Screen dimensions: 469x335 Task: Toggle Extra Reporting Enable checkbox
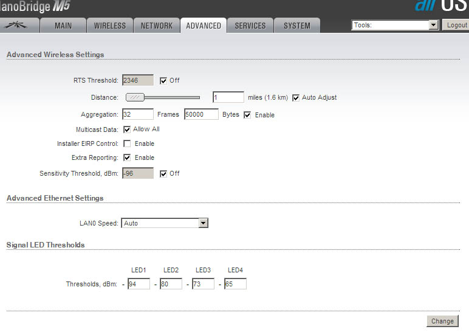[x=127, y=157]
